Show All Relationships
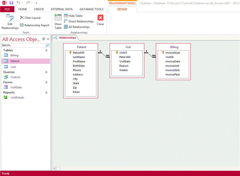Viewport: 240px width, 176px height. pos(77,27)
